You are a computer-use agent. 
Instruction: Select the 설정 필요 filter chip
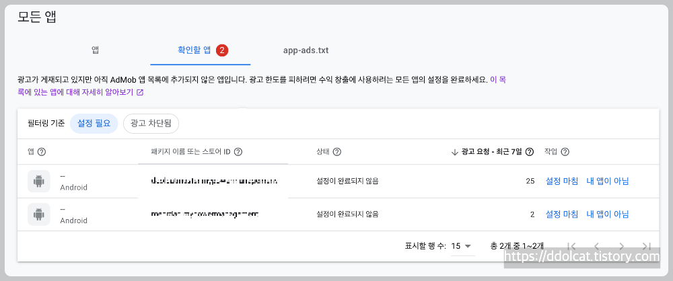94,124
